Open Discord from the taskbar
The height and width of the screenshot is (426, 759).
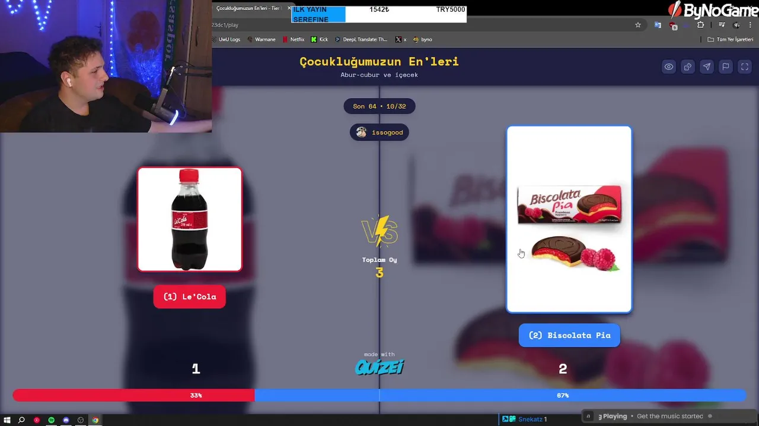(66, 420)
